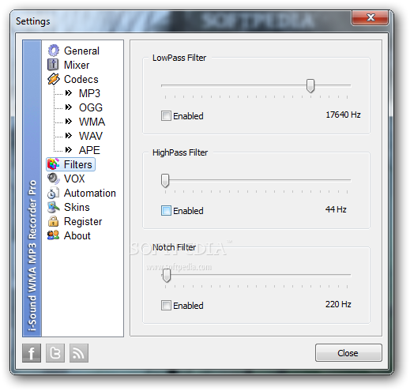Click the arrow icon beside WMA
Screen dimensions: 410x391
point(69,122)
